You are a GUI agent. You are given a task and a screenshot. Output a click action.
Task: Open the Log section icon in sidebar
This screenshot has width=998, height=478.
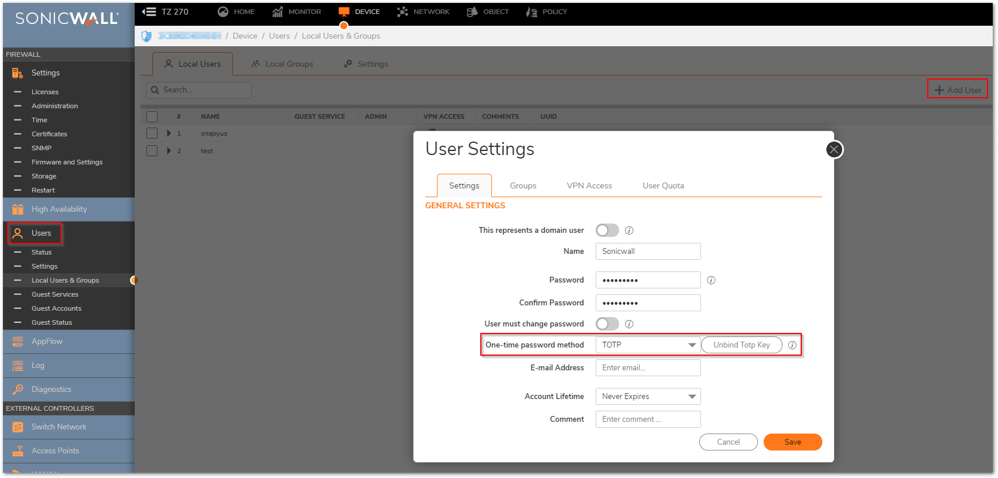click(x=18, y=365)
